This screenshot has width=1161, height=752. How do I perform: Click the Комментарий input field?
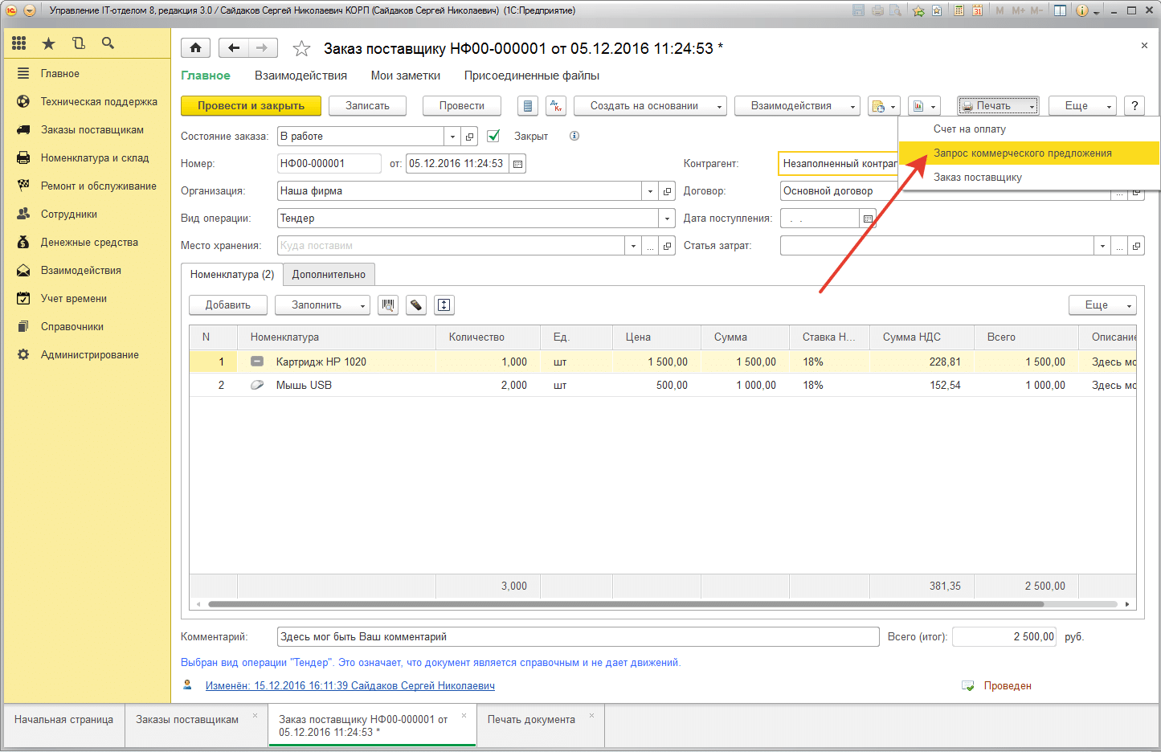pos(578,637)
